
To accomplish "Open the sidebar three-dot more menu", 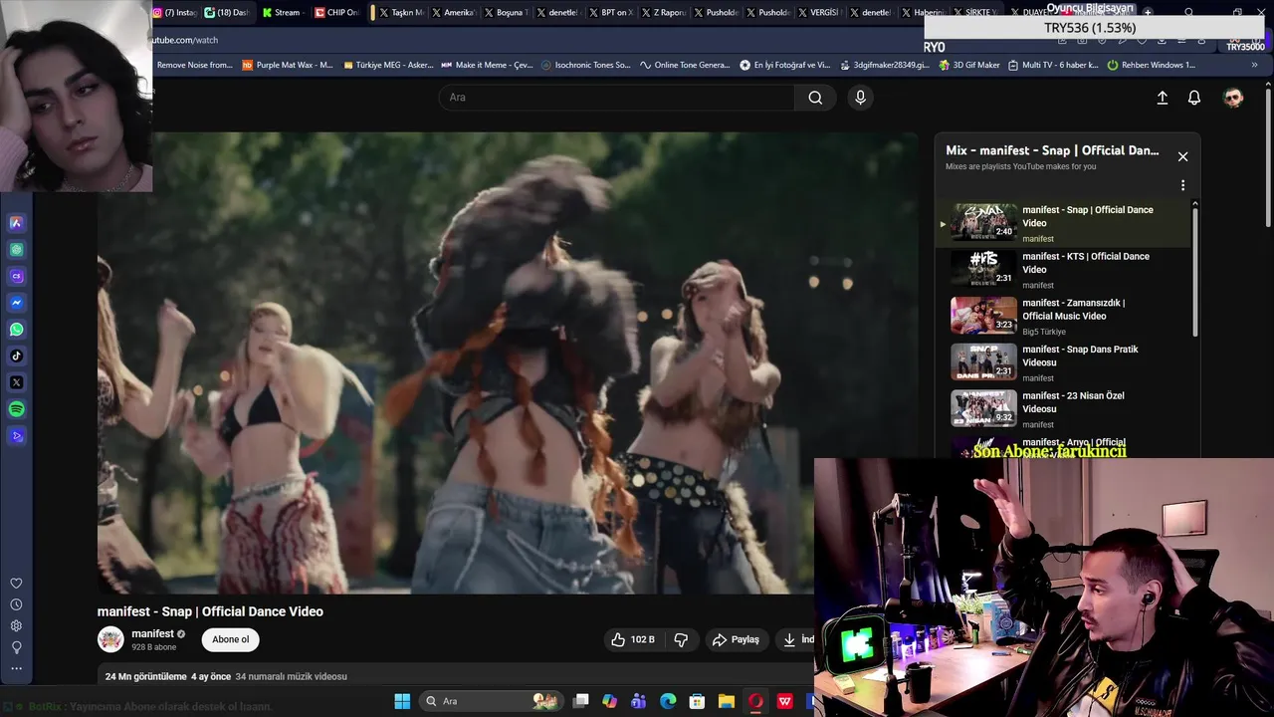I will coord(16,668).
